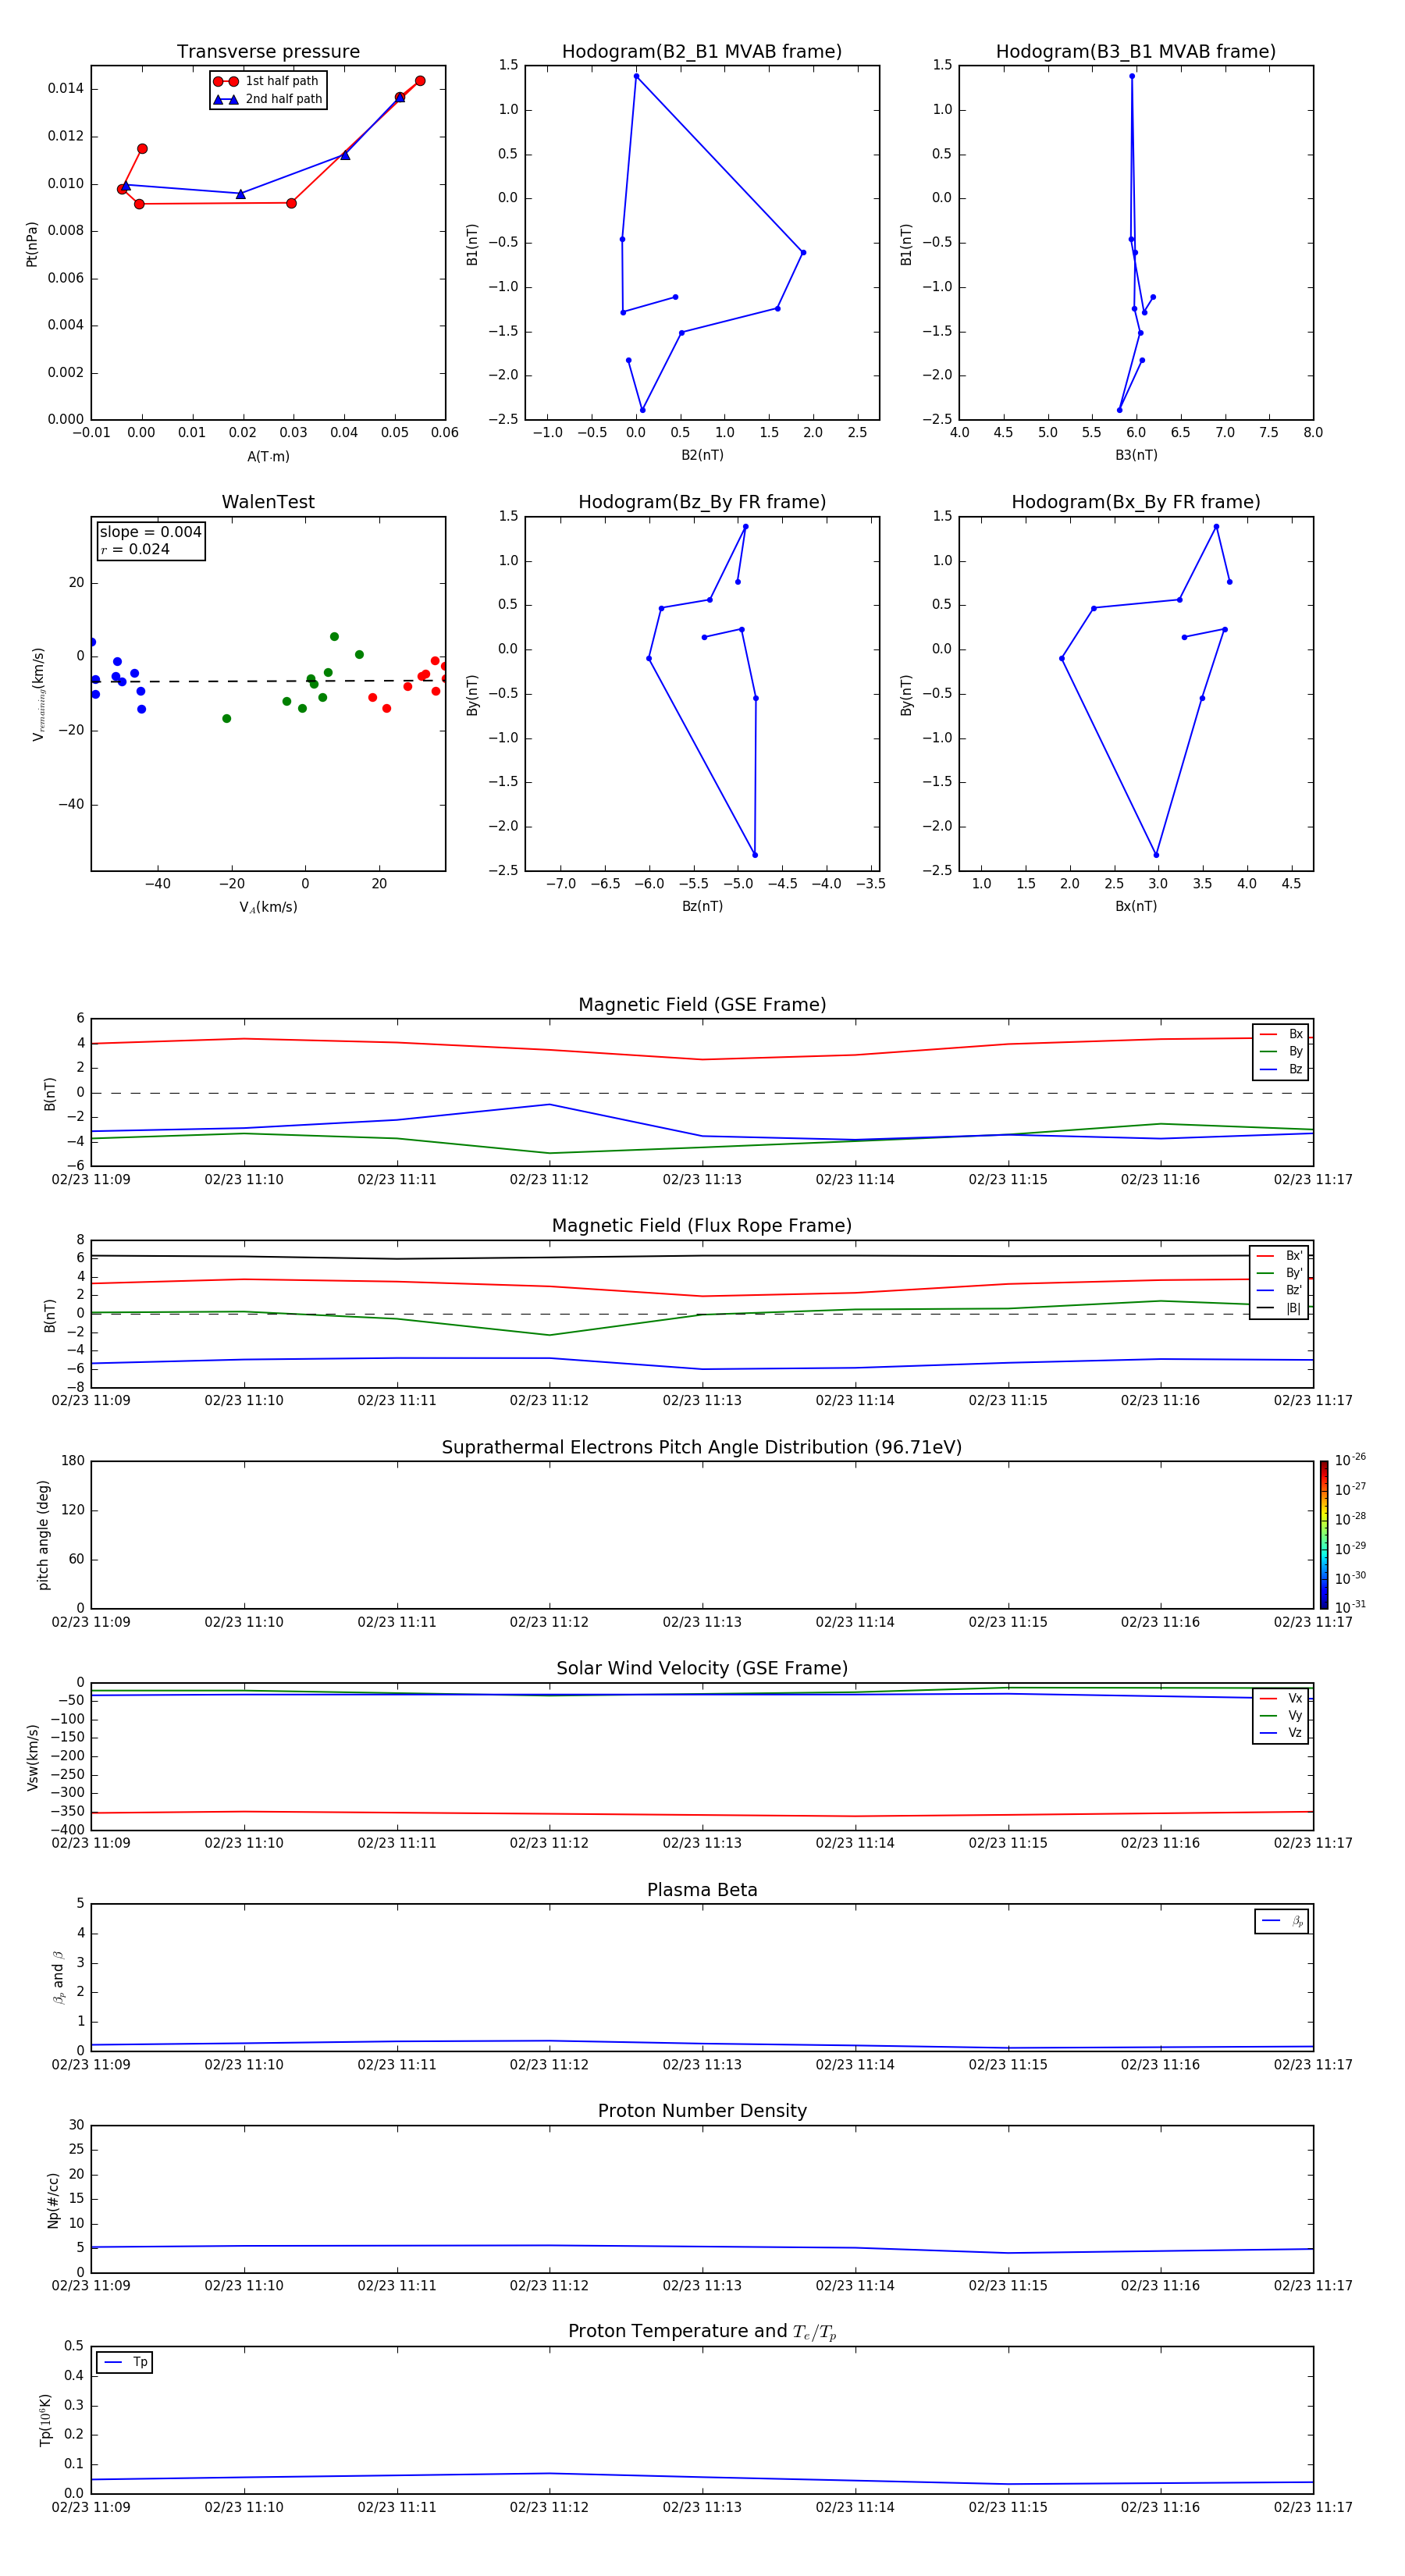
Task: Click the 'pitch angle (deg)' axis label
Action: (43, 1534)
